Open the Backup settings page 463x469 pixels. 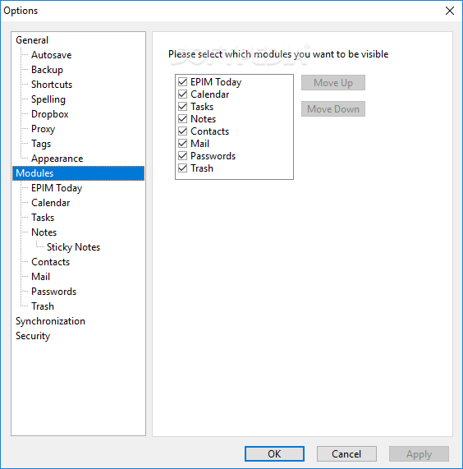tap(48, 70)
